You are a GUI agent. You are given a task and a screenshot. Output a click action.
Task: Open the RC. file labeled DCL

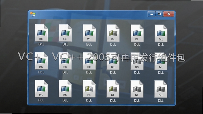point(41,33)
